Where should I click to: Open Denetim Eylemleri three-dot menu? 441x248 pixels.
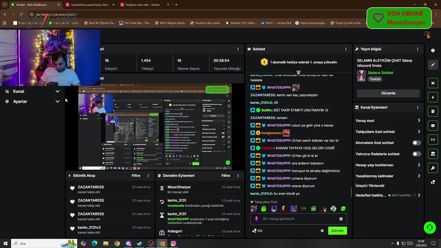(x=238, y=176)
